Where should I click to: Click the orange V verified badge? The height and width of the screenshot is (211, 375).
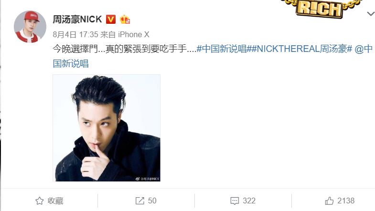pos(110,20)
